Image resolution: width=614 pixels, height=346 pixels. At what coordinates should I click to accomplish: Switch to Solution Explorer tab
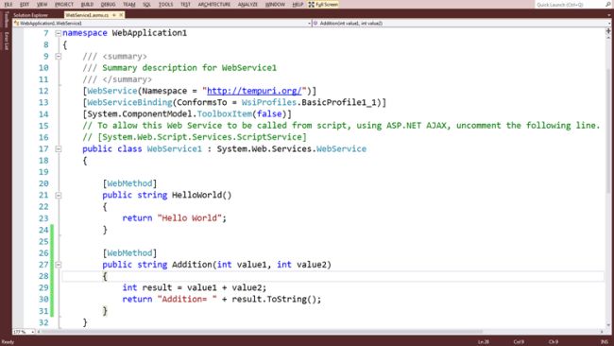[x=30, y=15]
